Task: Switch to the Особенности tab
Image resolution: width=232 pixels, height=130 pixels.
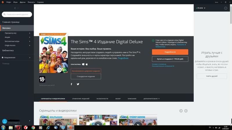Action: click(102, 99)
